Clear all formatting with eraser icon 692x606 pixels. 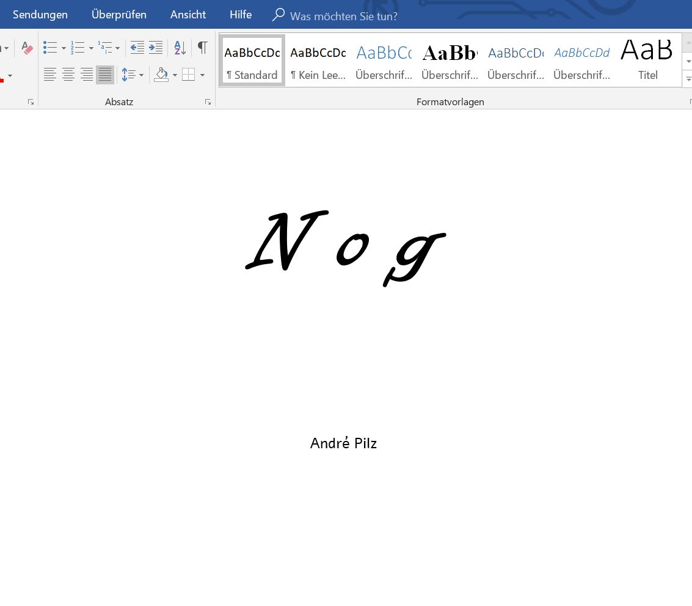click(x=27, y=48)
